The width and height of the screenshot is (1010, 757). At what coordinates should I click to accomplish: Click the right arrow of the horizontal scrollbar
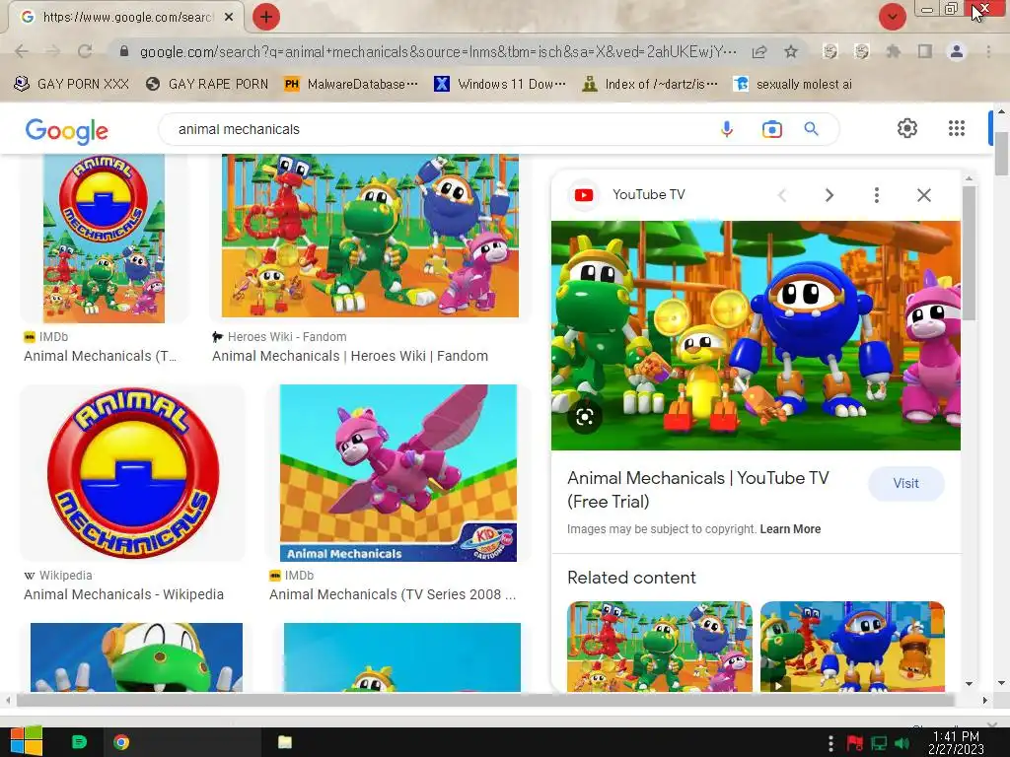click(984, 700)
